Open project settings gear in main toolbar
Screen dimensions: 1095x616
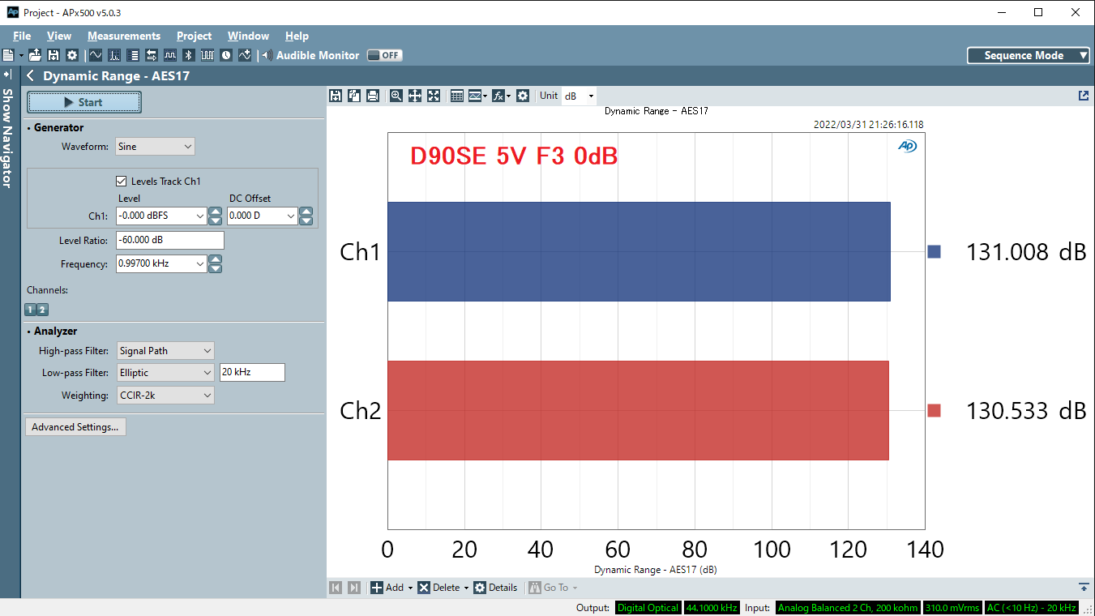pos(72,55)
